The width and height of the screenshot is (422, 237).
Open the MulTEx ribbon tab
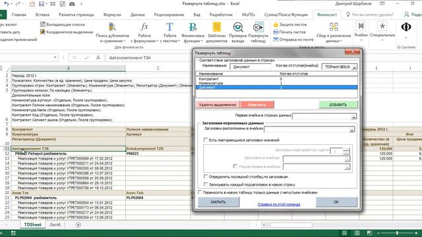pyautogui.click(x=248, y=14)
